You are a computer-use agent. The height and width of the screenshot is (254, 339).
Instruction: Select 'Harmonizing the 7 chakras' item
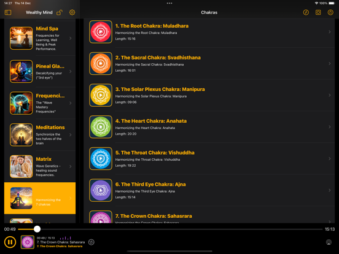[40, 198]
